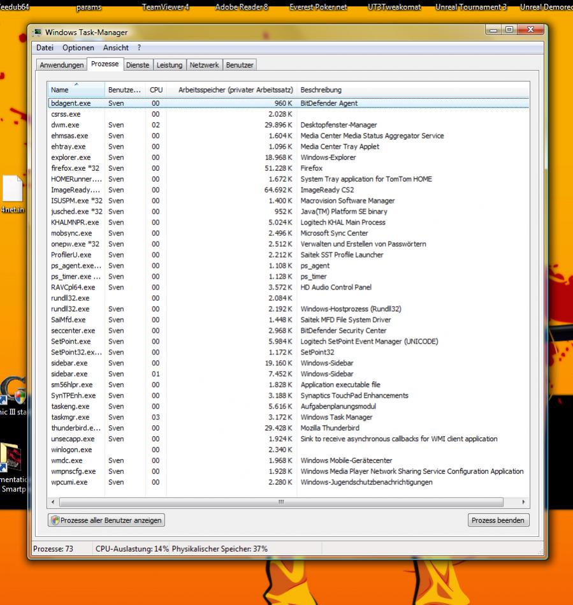Select the SynTPEnh.exe process

click(x=288, y=395)
